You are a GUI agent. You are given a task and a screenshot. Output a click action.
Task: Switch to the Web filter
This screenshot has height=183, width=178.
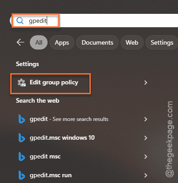click(132, 42)
